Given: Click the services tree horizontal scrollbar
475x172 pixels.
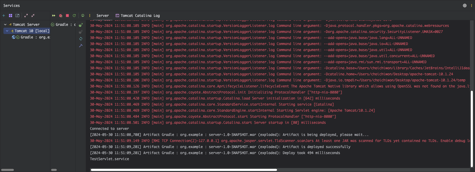Looking at the screenshot, I should point(7,170).
